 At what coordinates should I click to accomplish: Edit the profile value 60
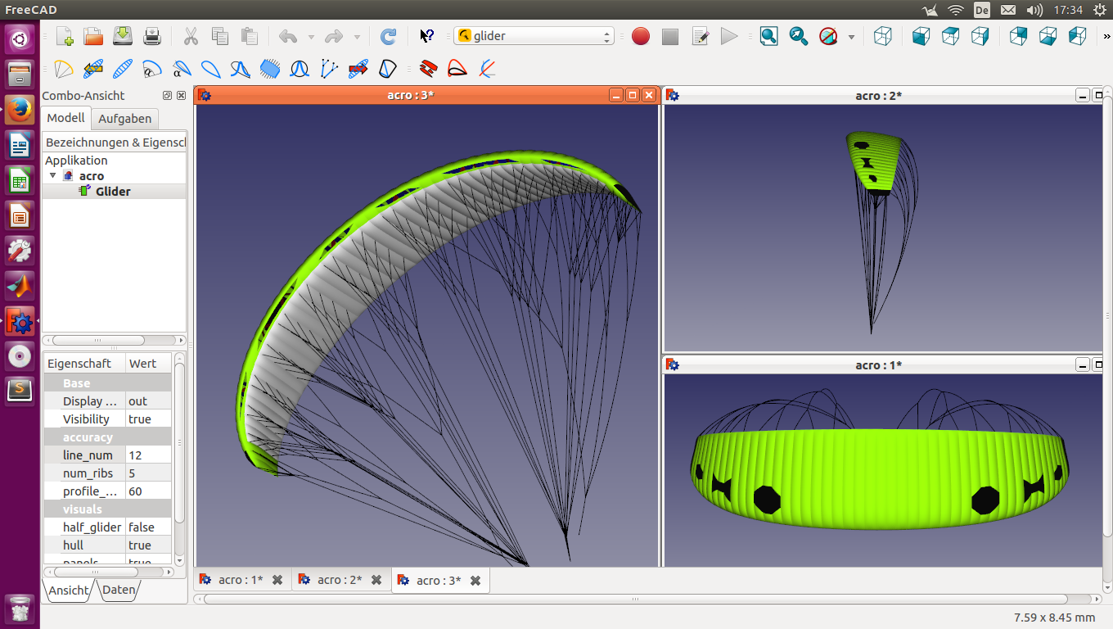point(149,491)
